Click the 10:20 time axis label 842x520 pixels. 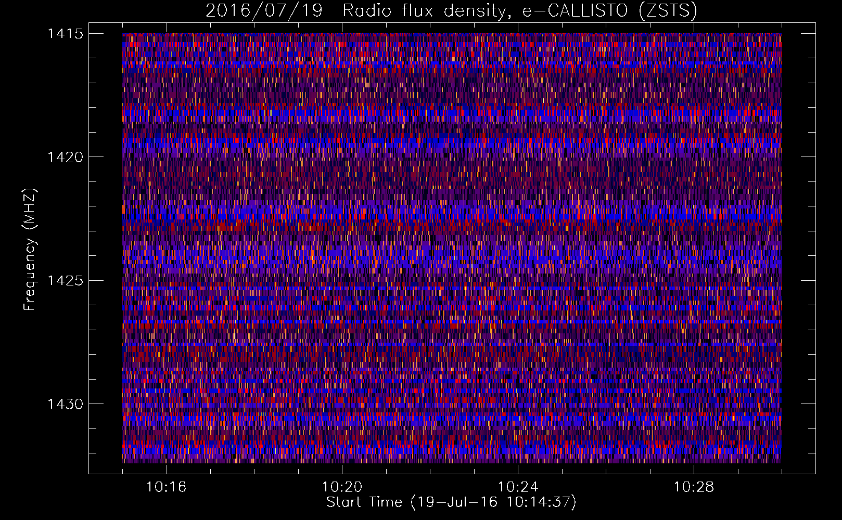click(342, 487)
